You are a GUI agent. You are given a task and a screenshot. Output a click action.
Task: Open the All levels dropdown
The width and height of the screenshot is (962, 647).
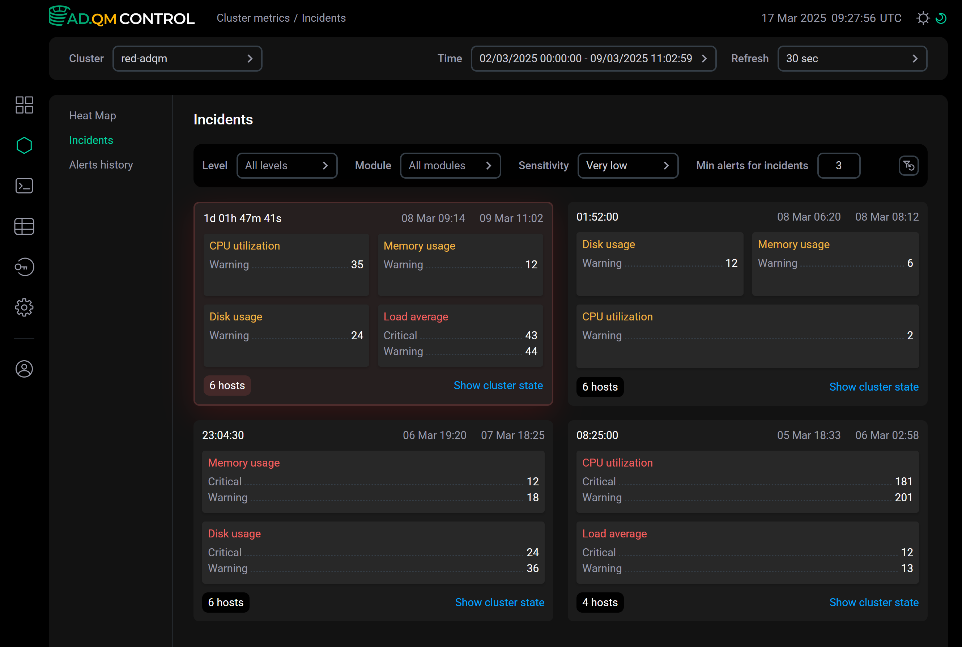point(287,166)
